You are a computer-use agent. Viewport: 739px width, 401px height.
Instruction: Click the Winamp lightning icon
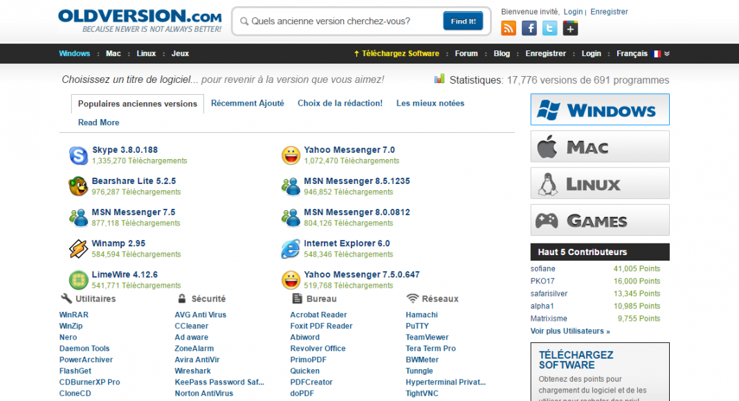[78, 248]
